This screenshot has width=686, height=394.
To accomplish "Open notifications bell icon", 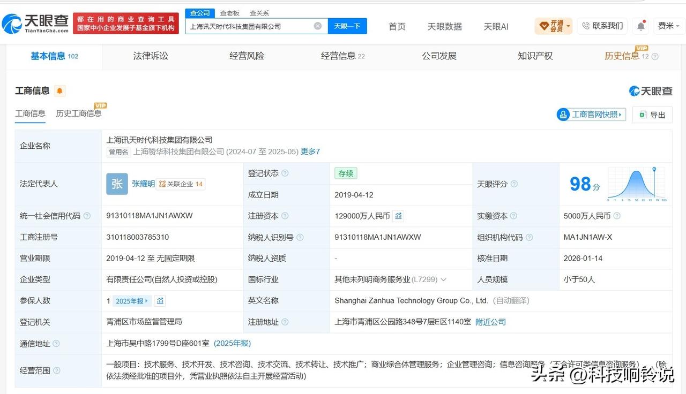I will 641,26.
